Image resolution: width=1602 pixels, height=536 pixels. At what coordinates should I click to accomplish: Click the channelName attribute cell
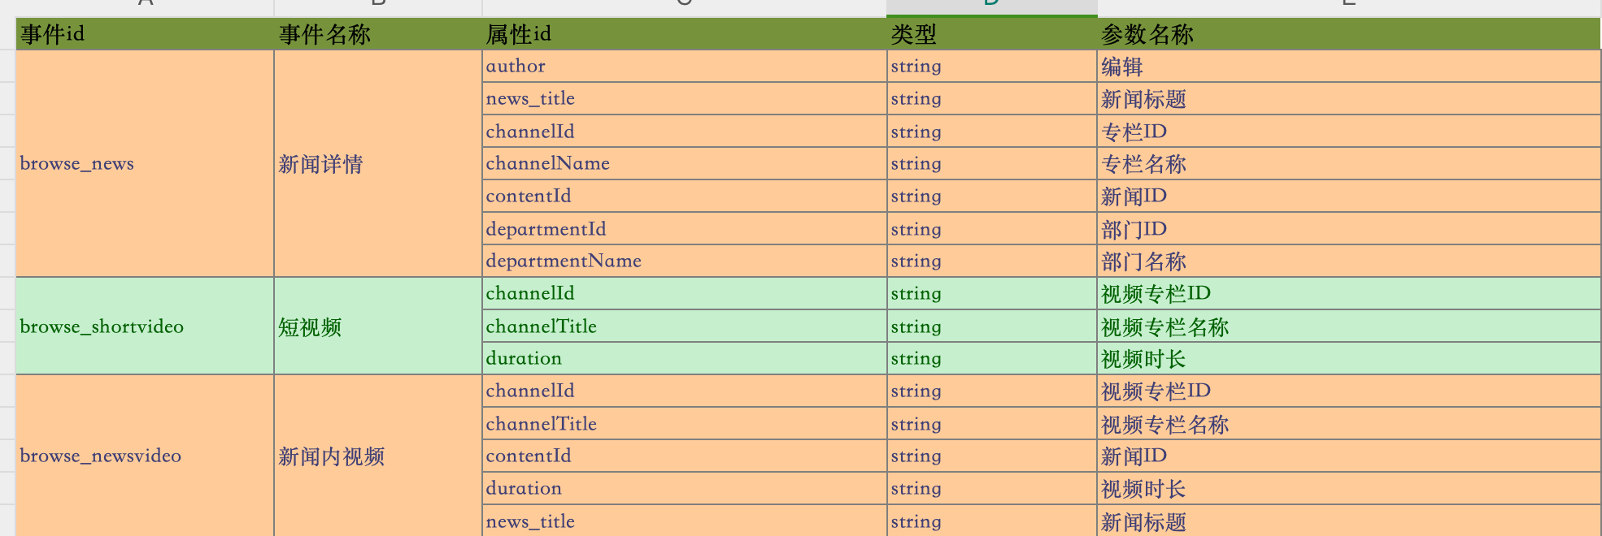pyautogui.click(x=684, y=163)
